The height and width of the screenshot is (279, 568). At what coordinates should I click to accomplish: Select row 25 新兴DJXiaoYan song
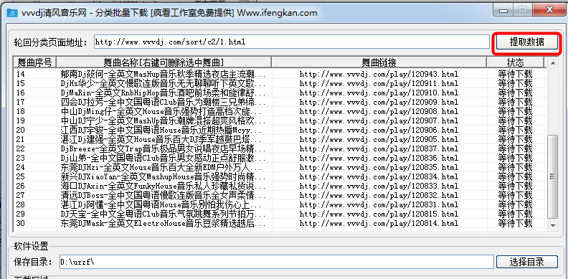(164, 177)
